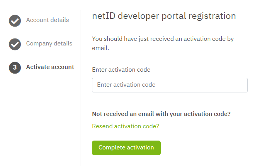Screen dimensions: 255x166
Task: Click the trailing email. line of the paragraph
Action: [x=100, y=48]
